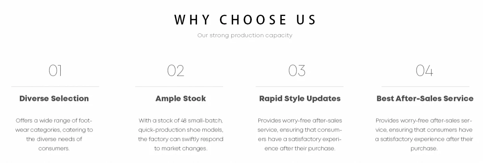Click the number 03
The width and height of the screenshot is (483, 163).
[297, 71]
